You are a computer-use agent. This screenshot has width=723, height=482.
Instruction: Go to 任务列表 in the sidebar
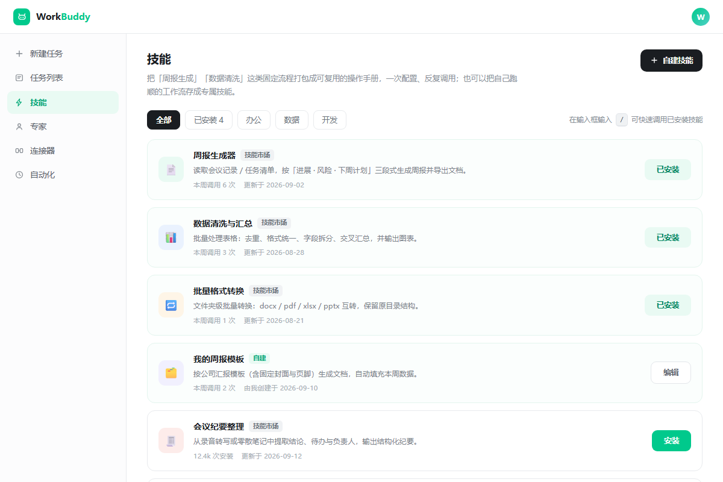click(63, 78)
